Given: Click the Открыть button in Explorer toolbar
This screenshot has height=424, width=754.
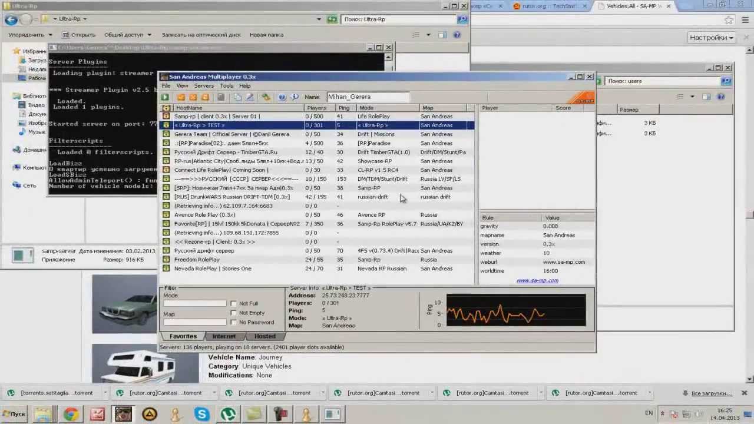Looking at the screenshot, I should pos(78,35).
